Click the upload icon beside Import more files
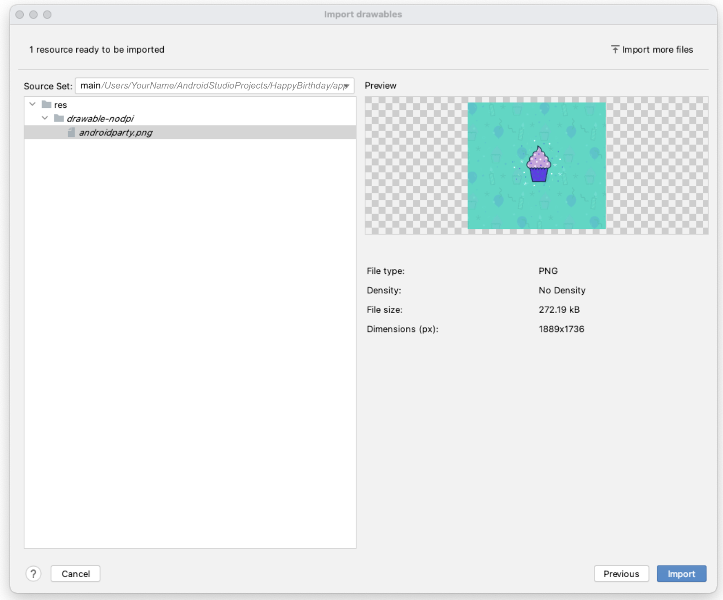723x600 pixels. [x=615, y=49]
